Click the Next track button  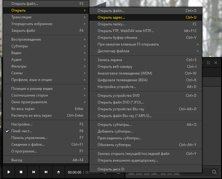[46, 172]
